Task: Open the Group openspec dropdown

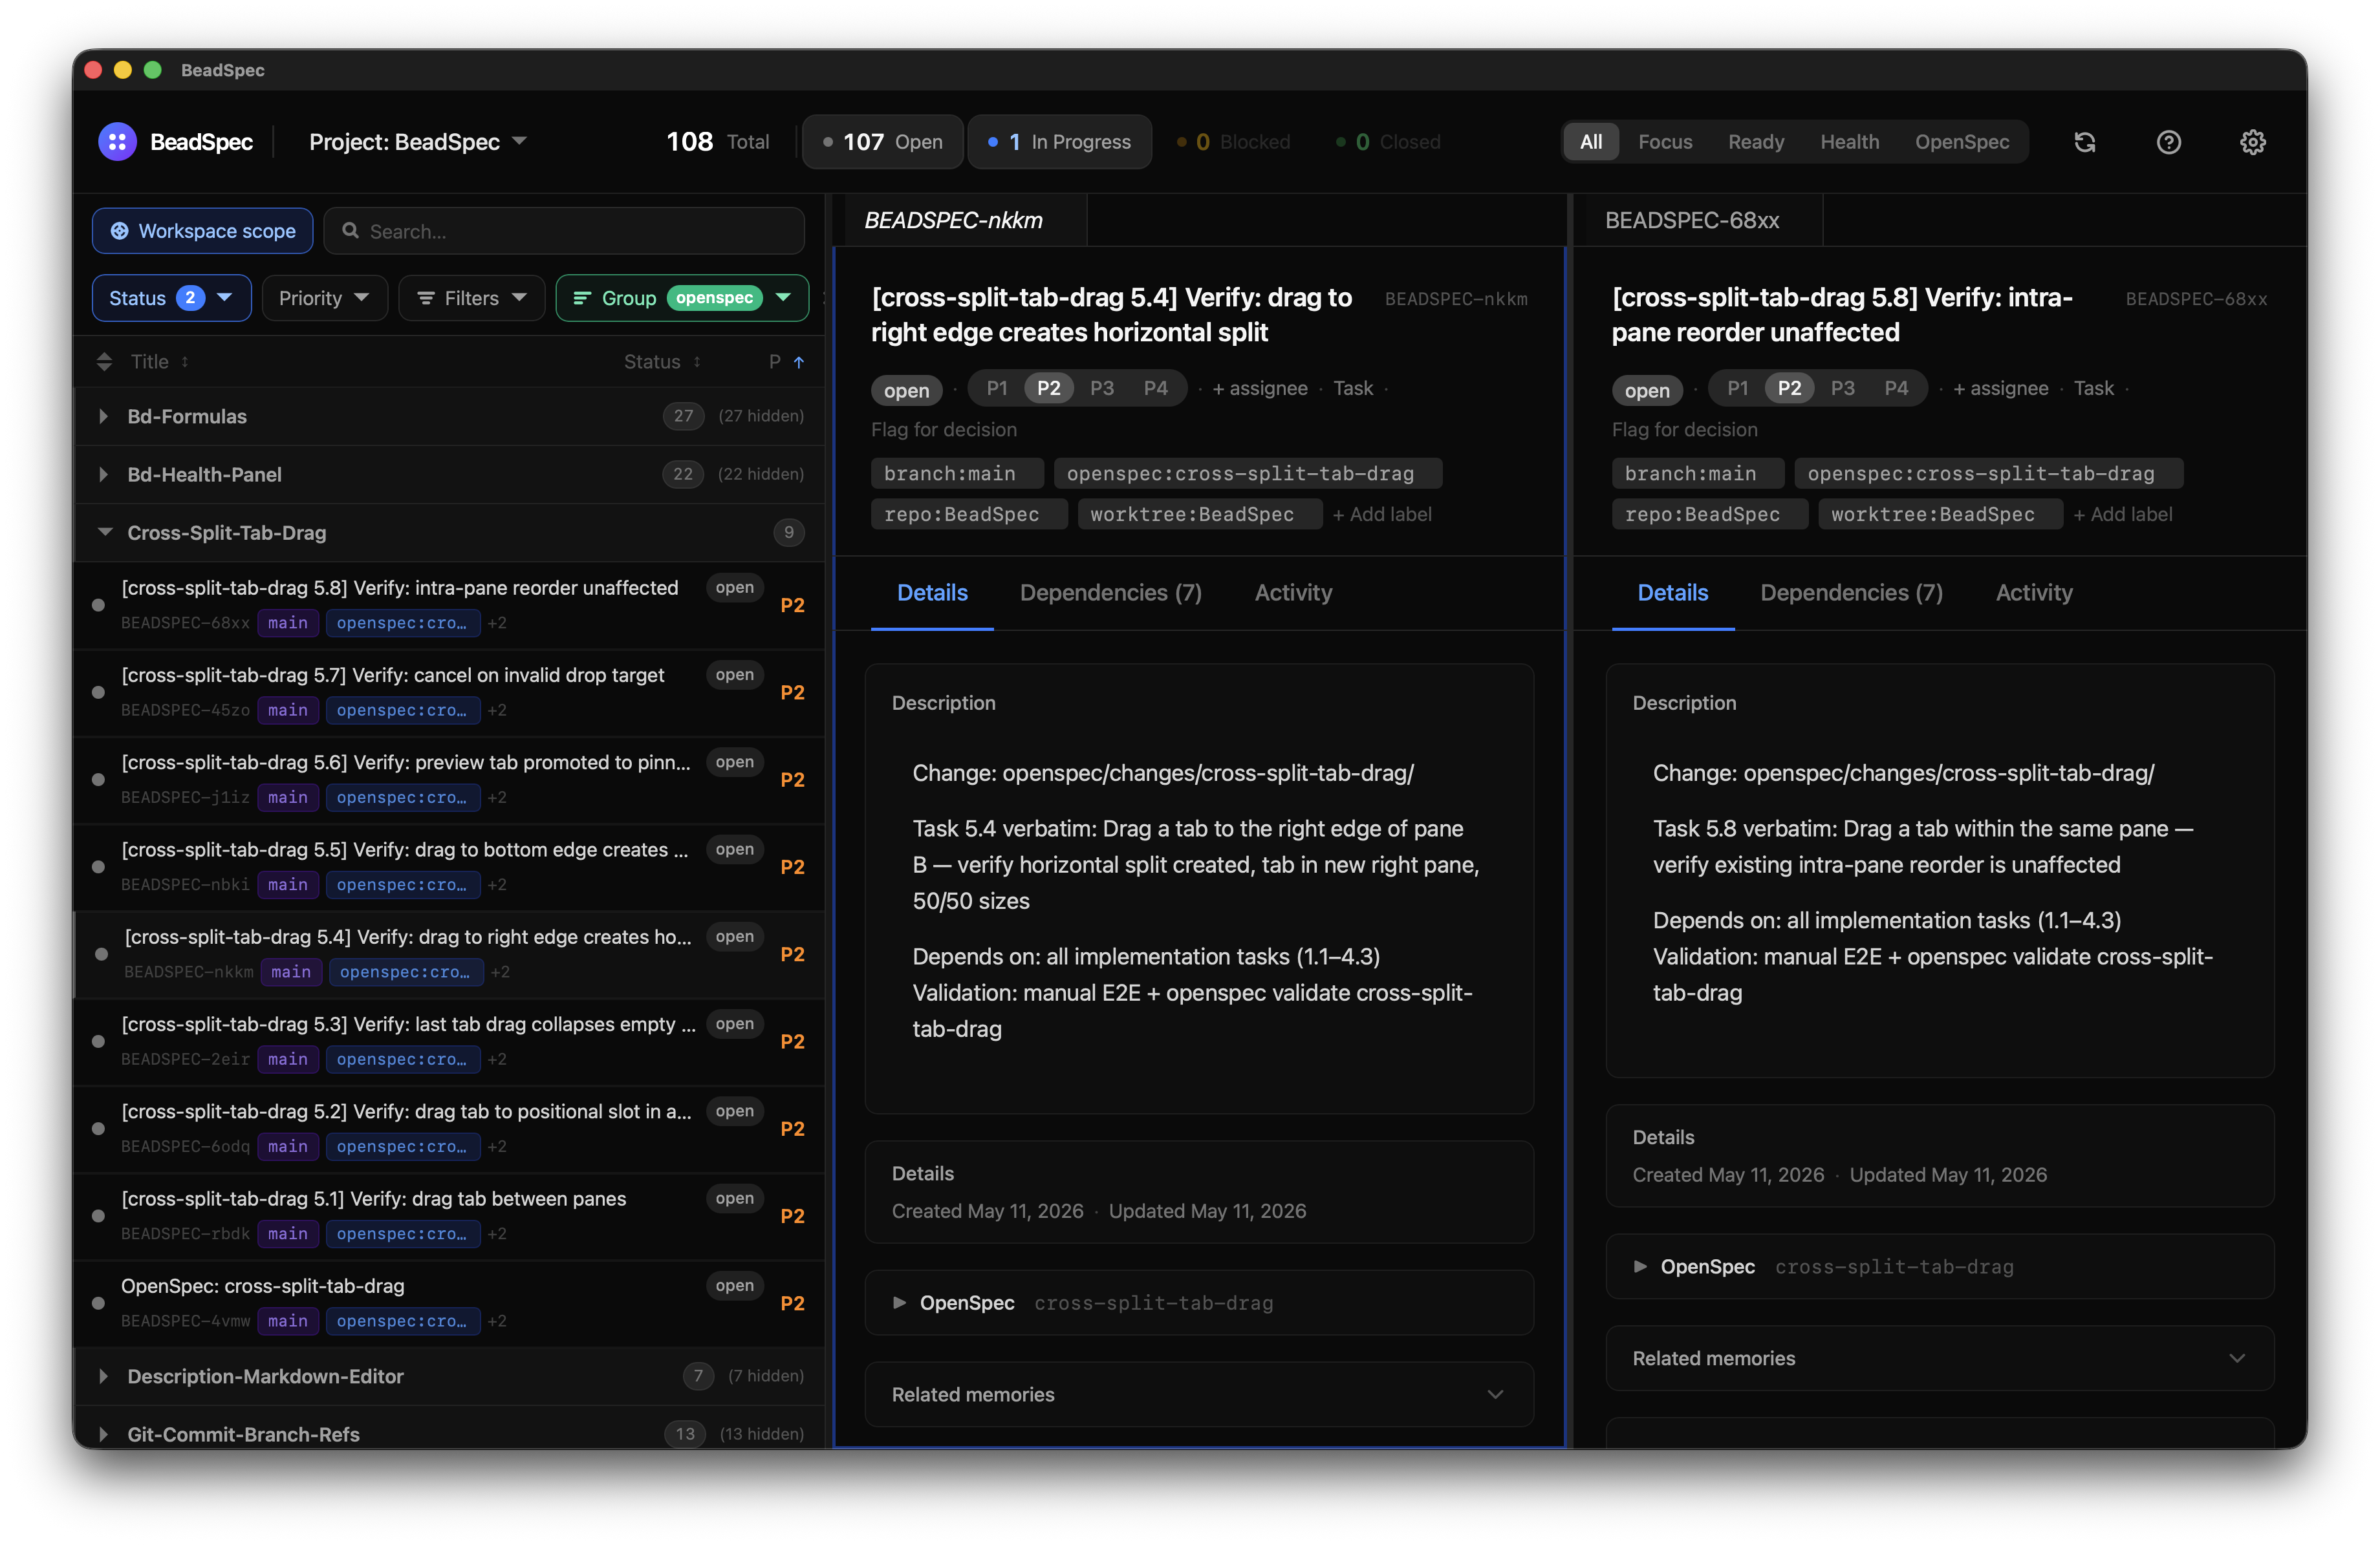Action: tap(682, 298)
